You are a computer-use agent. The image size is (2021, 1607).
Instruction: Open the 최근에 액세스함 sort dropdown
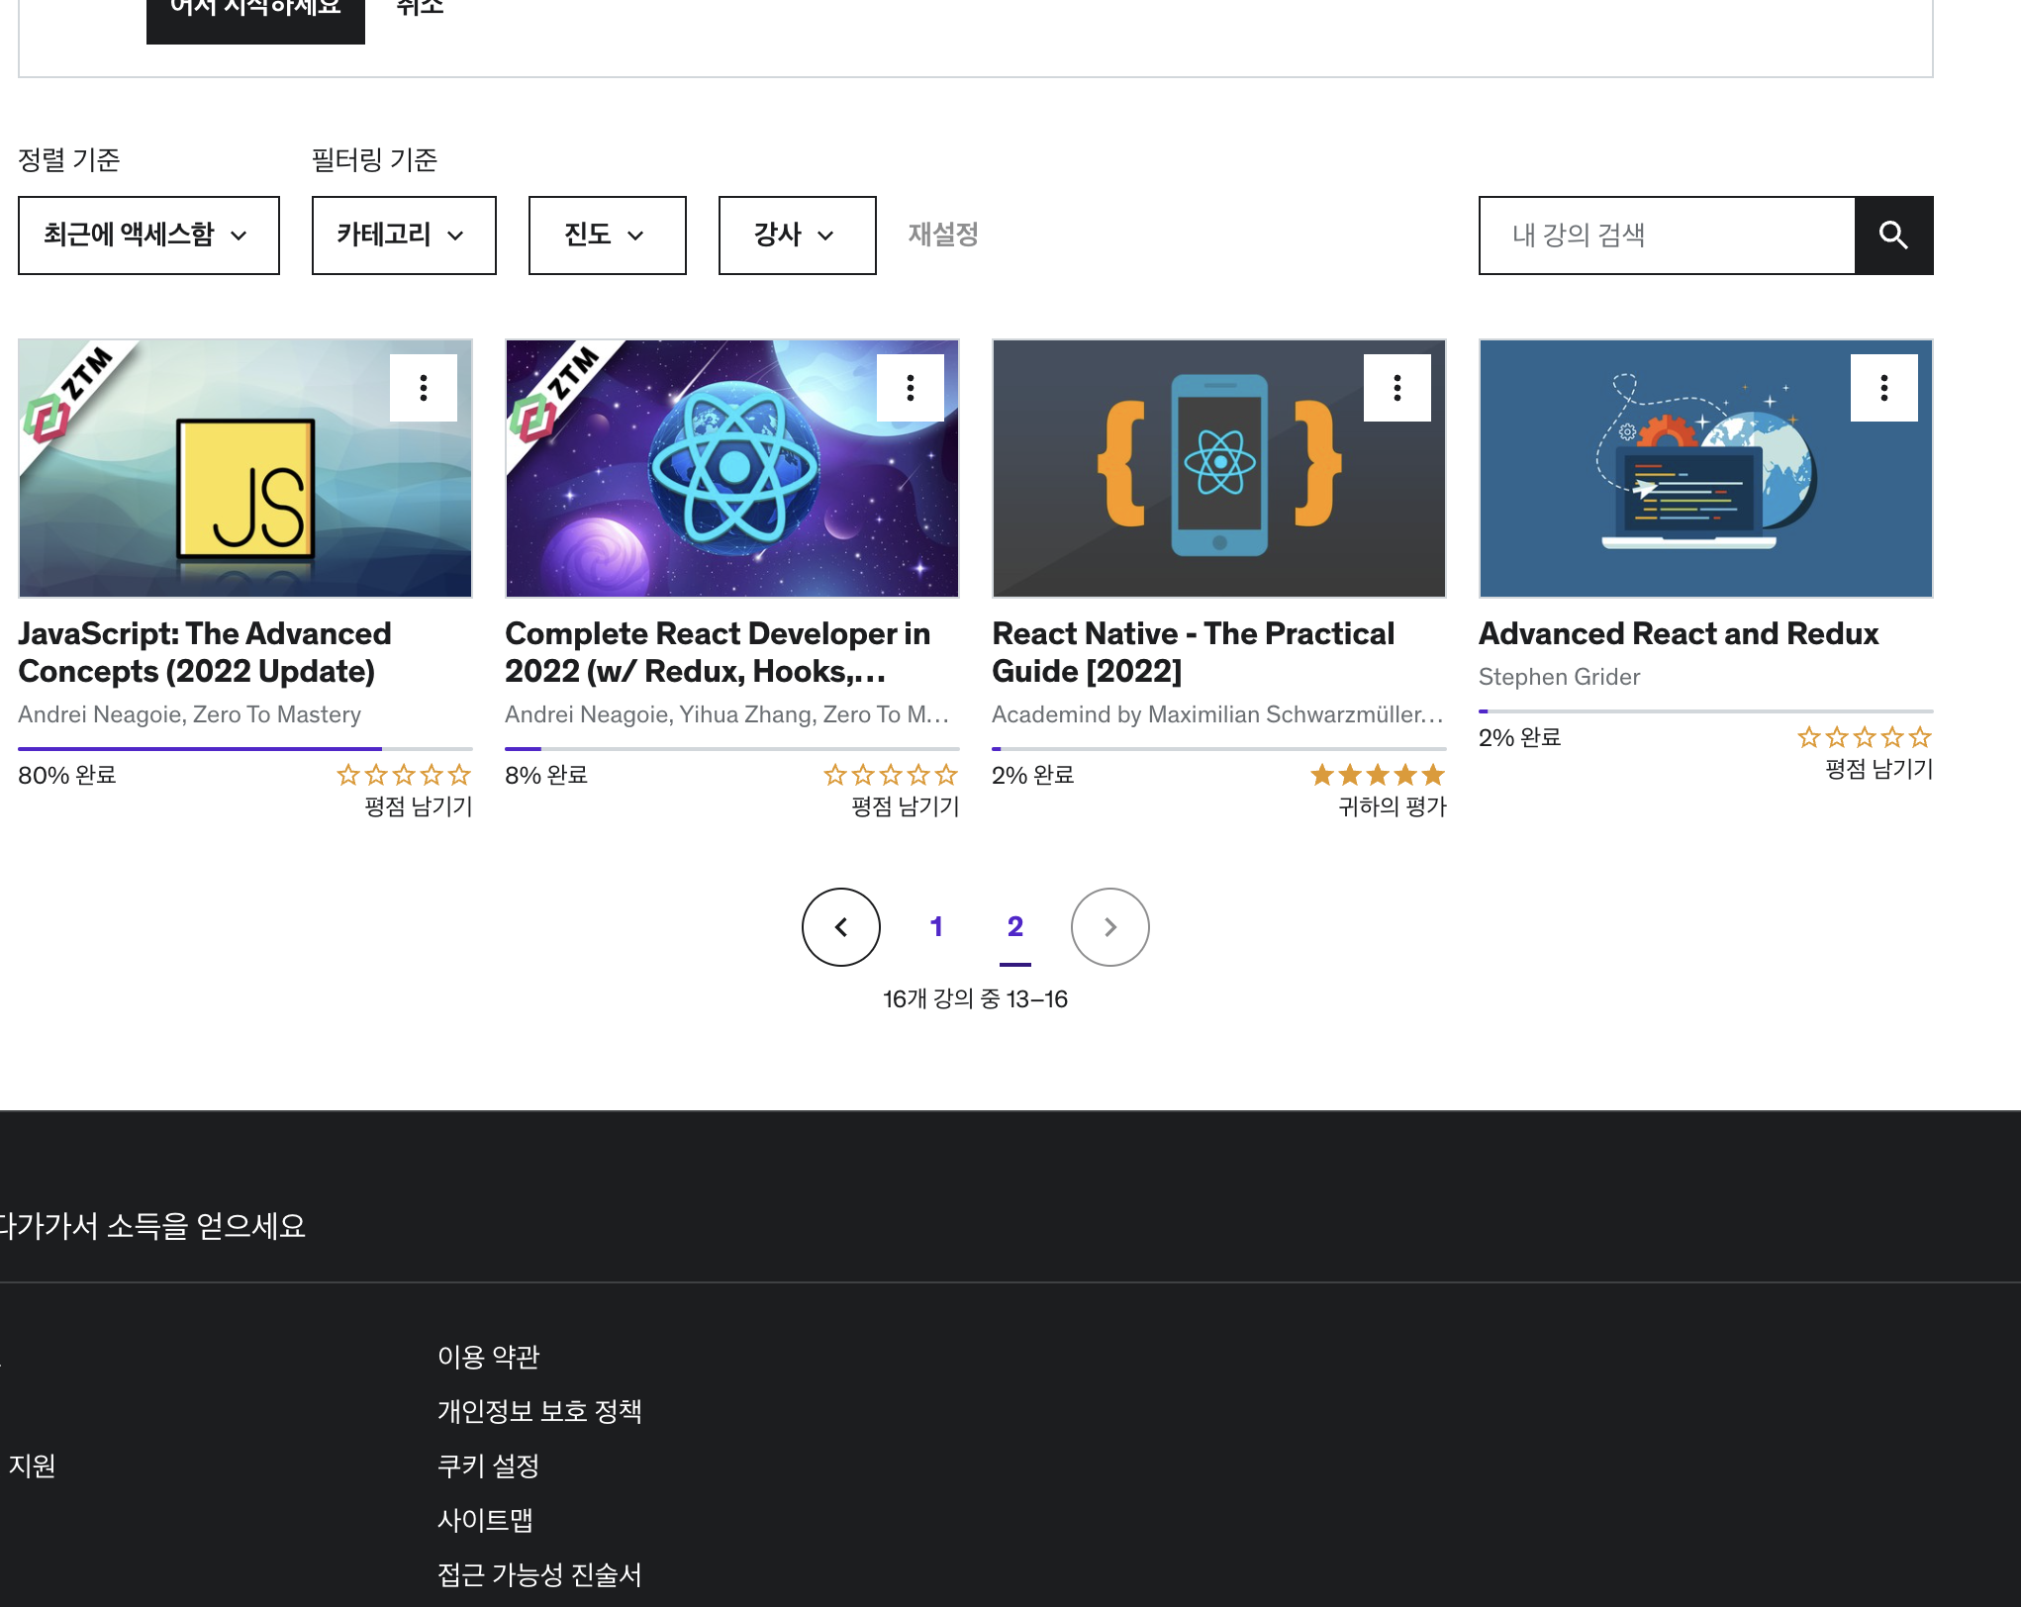(x=148, y=236)
